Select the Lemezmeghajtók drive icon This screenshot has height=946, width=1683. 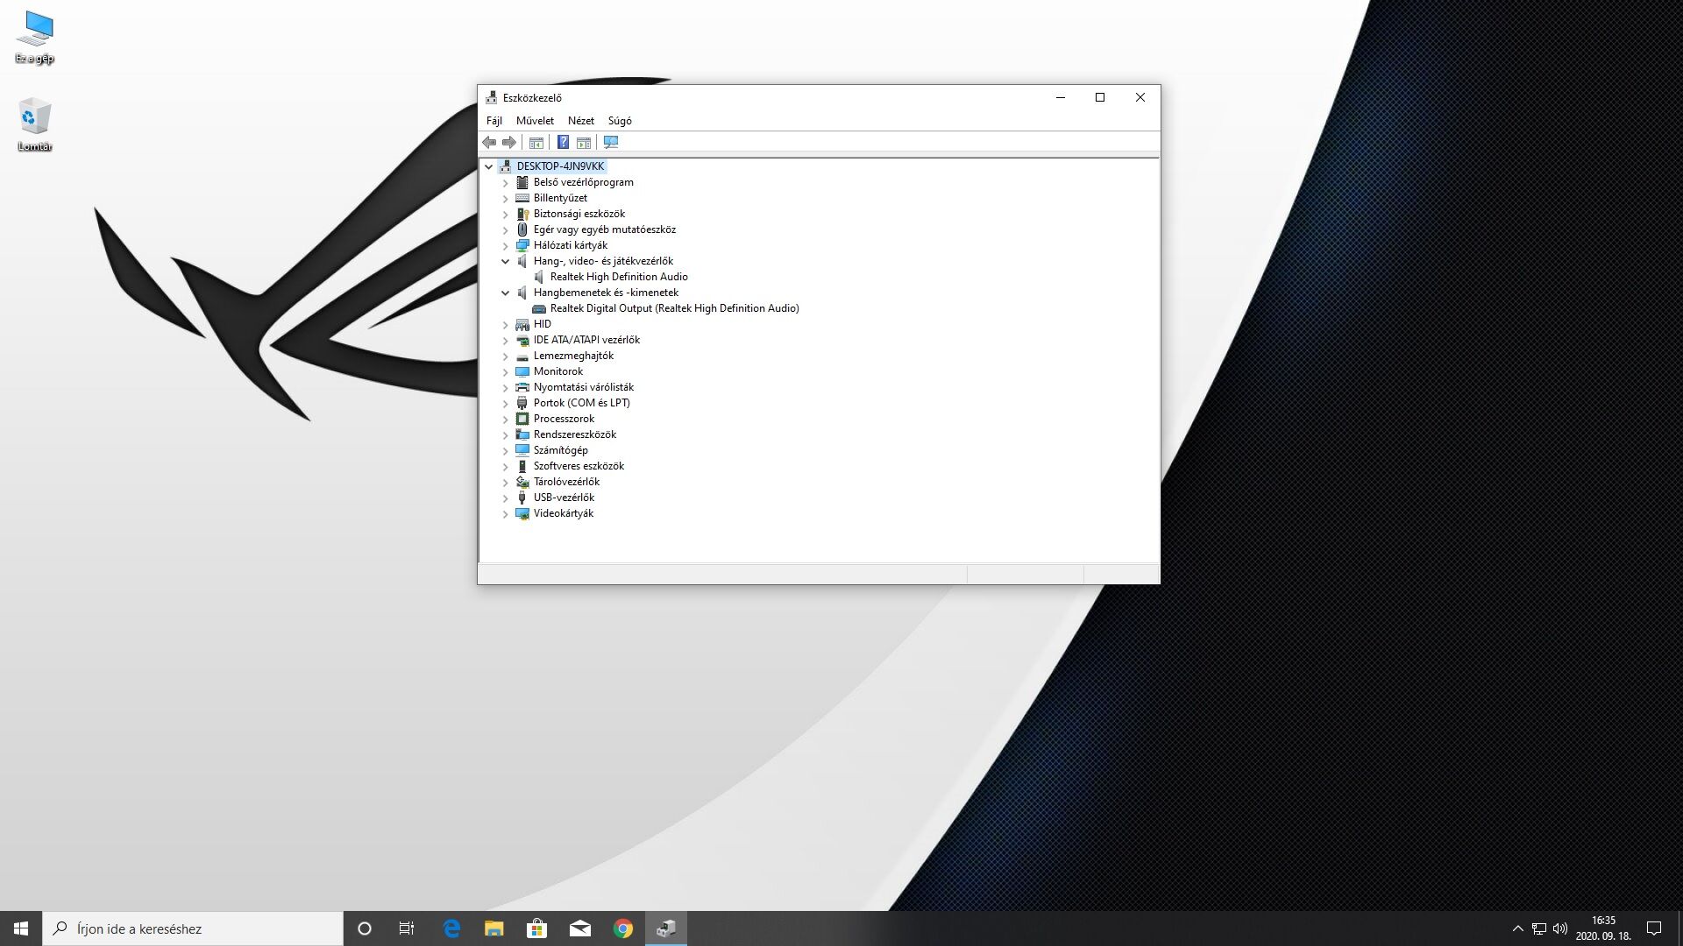click(x=522, y=356)
